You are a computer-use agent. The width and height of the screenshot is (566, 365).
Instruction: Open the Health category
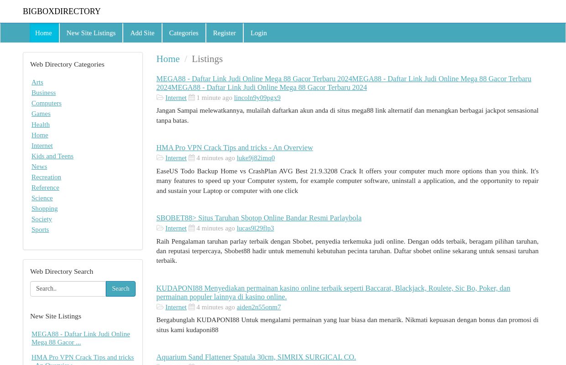click(41, 125)
